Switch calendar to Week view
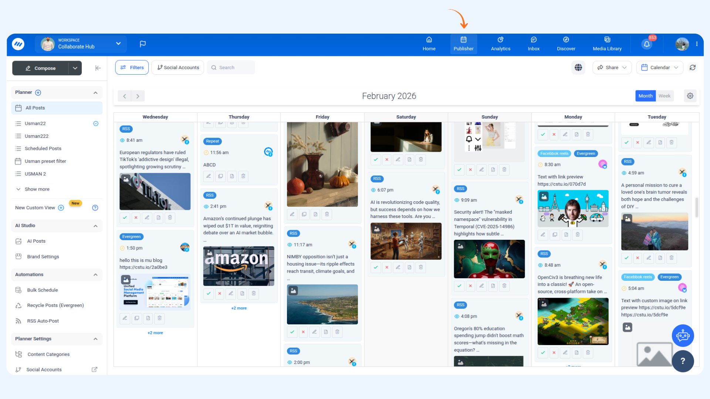This screenshot has width=710, height=399. coord(664,96)
